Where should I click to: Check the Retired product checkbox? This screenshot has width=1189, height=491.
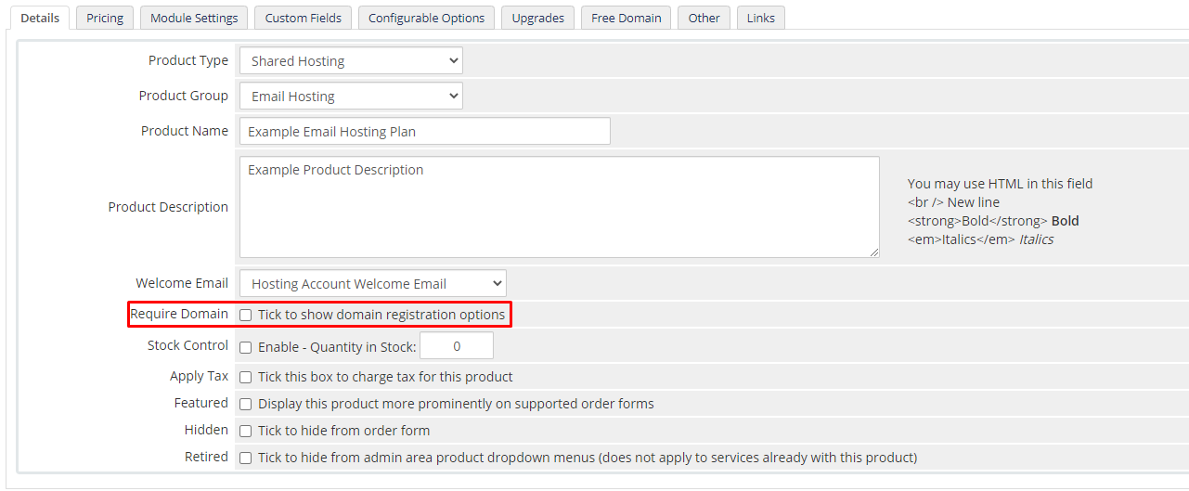click(246, 459)
